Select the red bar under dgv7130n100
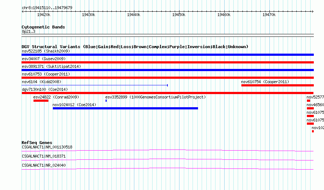Viewport: 324px width, 190px height. pos(167,93)
